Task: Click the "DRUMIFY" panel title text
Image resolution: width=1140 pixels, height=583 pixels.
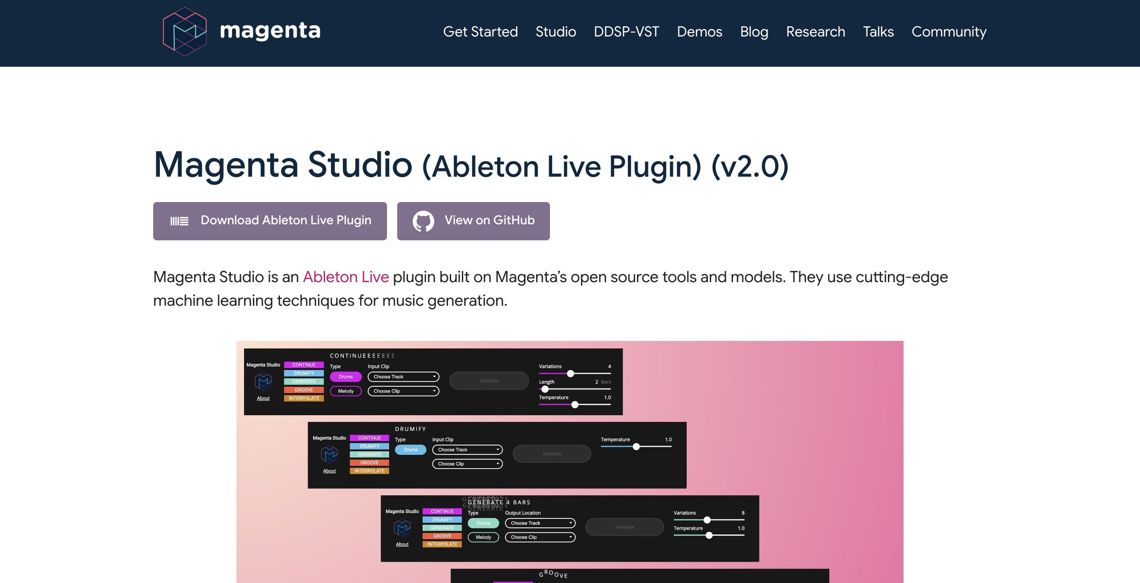Action: tap(411, 429)
